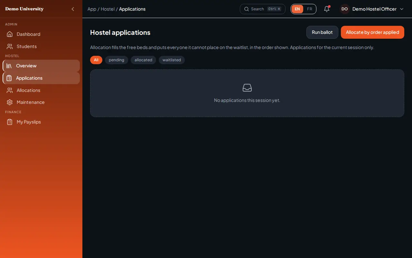
Task: Click the My Payslips clipboard icon
Action: point(10,122)
